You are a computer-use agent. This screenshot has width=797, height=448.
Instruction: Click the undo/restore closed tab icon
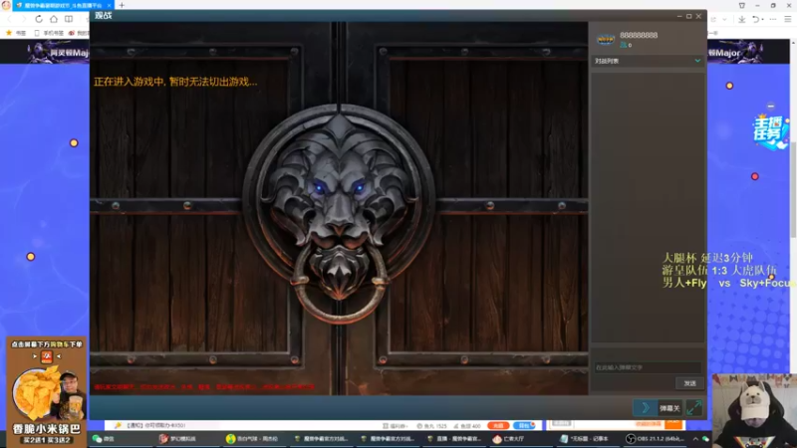(x=756, y=19)
